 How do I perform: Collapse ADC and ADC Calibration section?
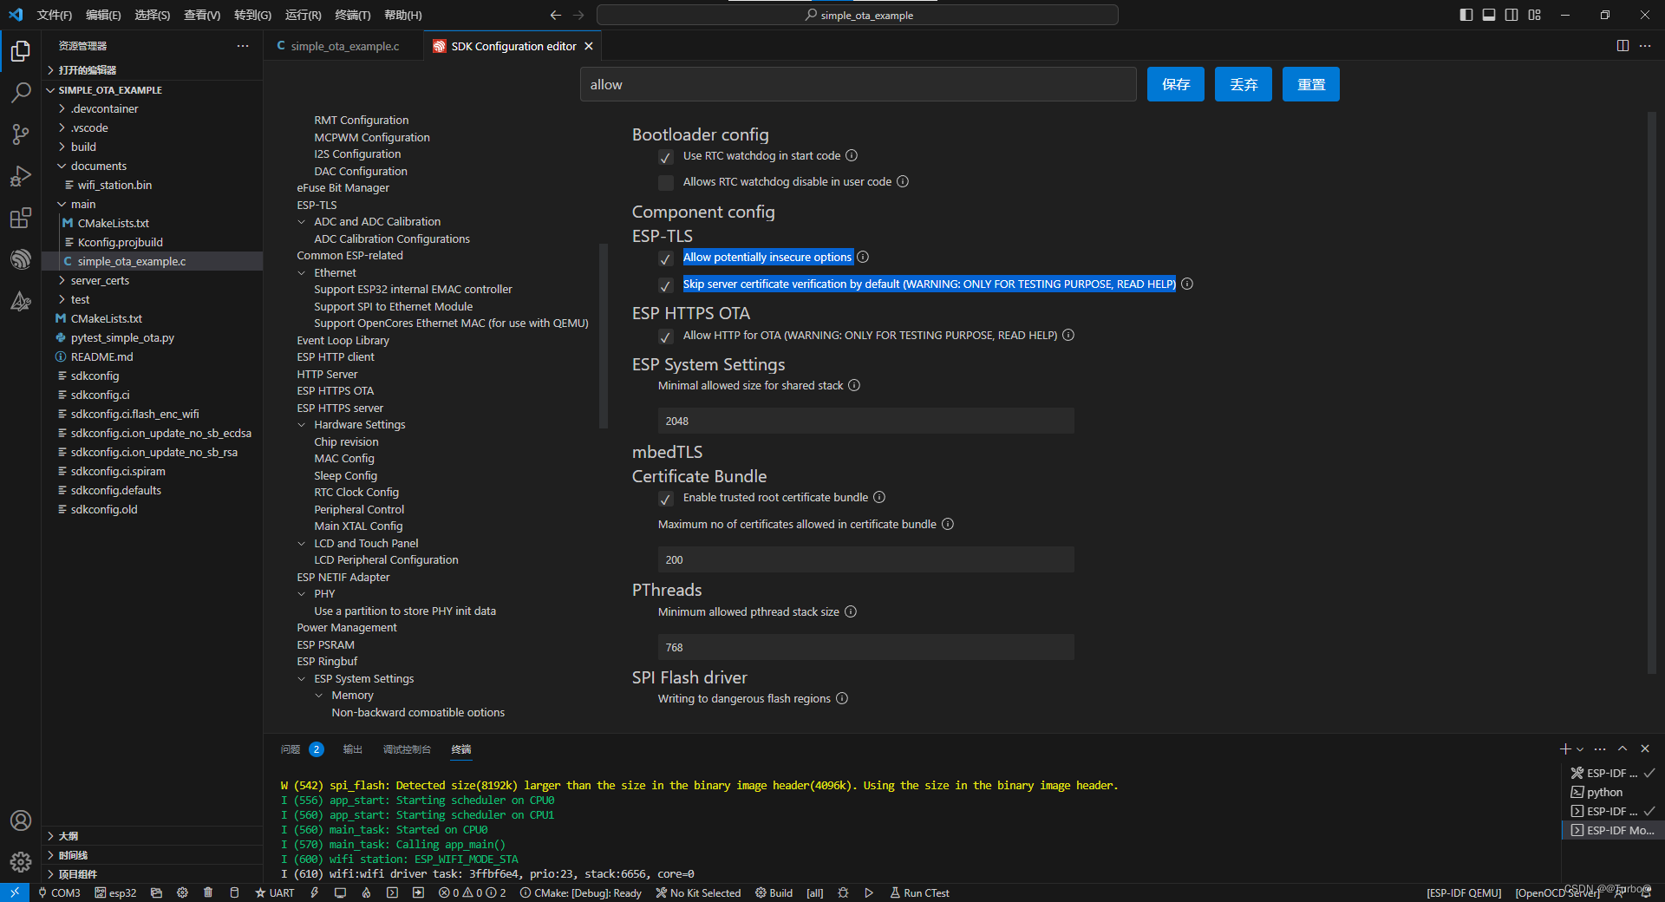302,222
